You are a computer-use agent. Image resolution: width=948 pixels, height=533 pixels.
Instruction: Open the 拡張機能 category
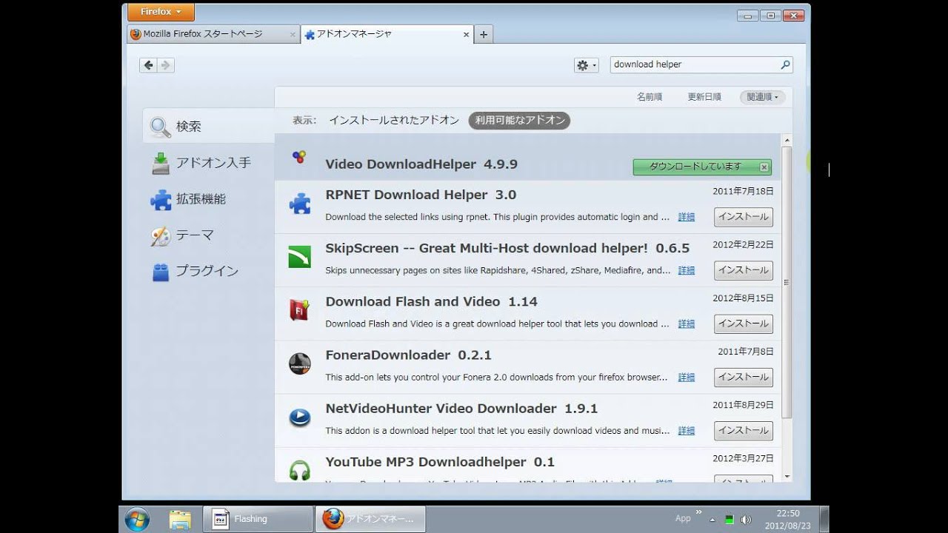coord(208,199)
